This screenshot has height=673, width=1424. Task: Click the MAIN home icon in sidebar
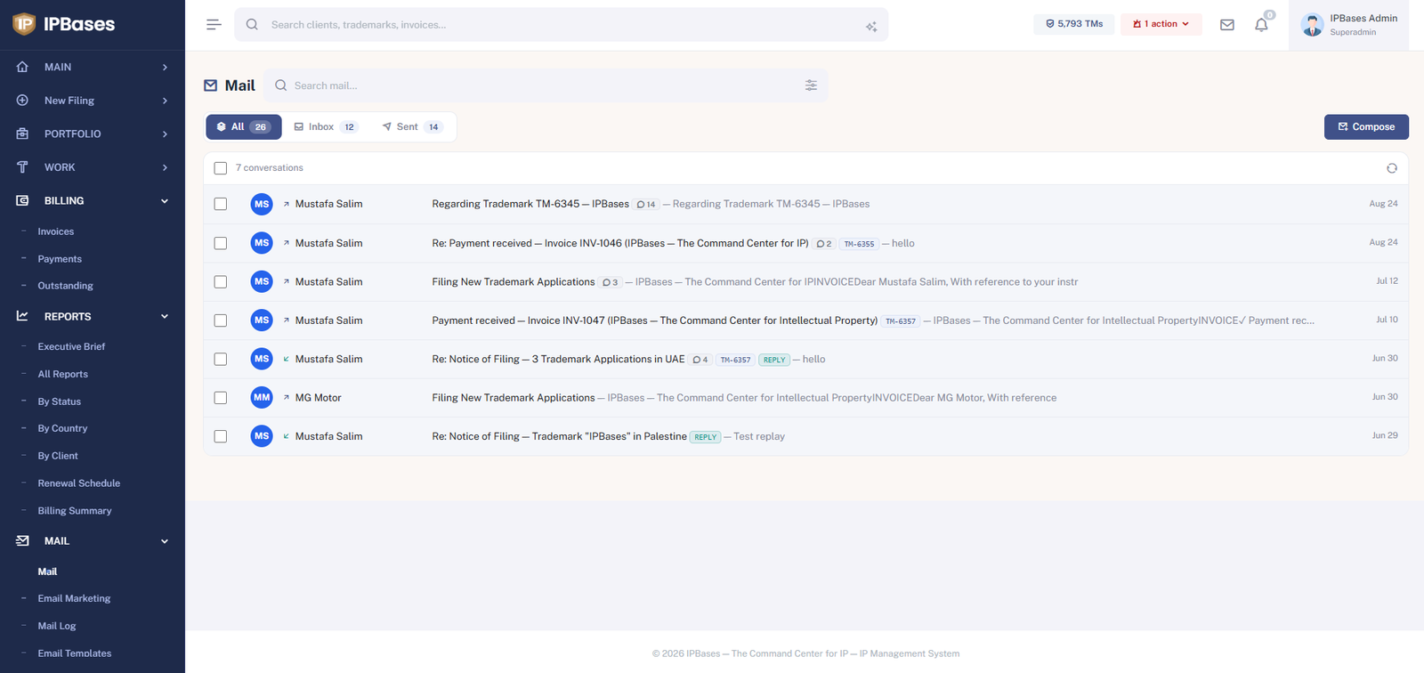tap(22, 67)
